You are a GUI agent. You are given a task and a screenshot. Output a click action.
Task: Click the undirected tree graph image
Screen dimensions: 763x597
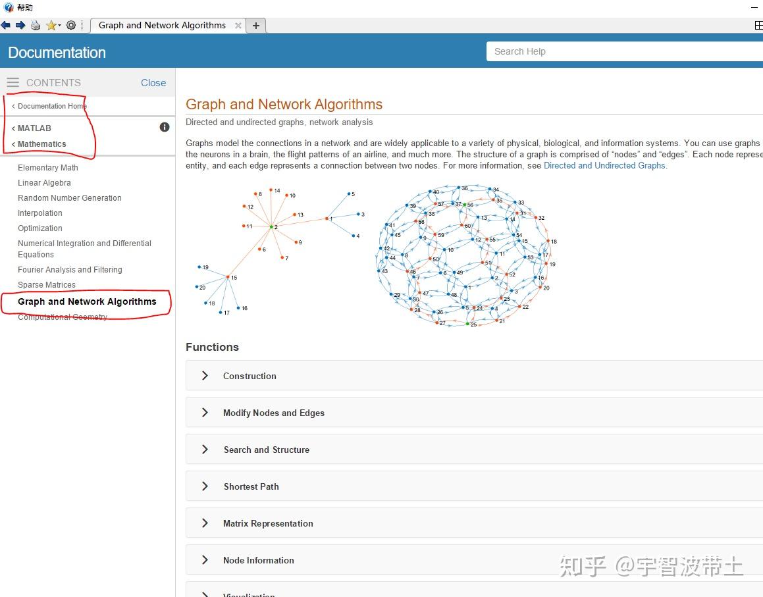tap(280, 251)
